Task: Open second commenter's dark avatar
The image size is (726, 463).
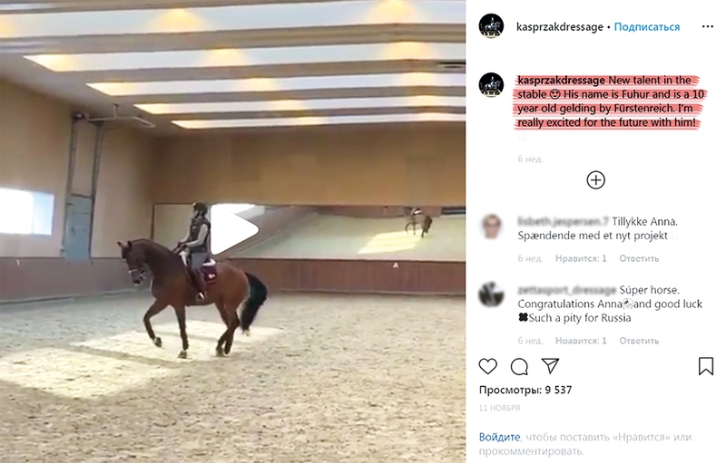Action: pyautogui.click(x=491, y=294)
